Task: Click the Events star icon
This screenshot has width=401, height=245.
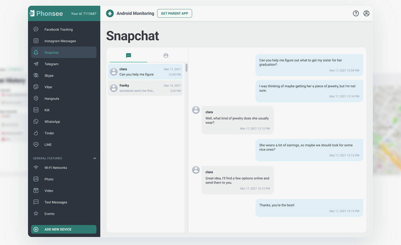Action: point(36,214)
